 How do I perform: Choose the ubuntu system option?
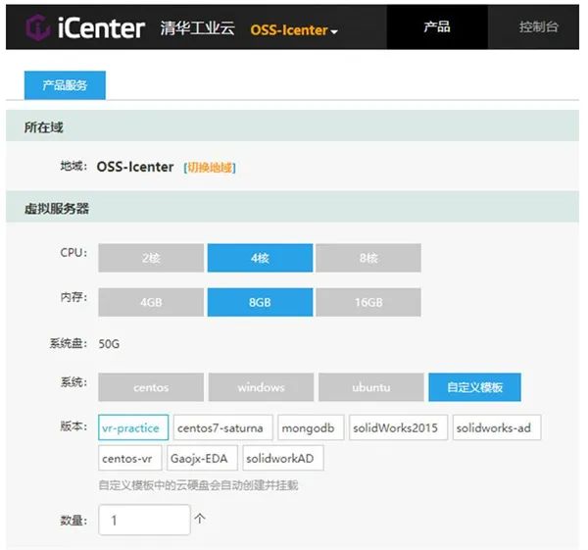[x=371, y=387]
